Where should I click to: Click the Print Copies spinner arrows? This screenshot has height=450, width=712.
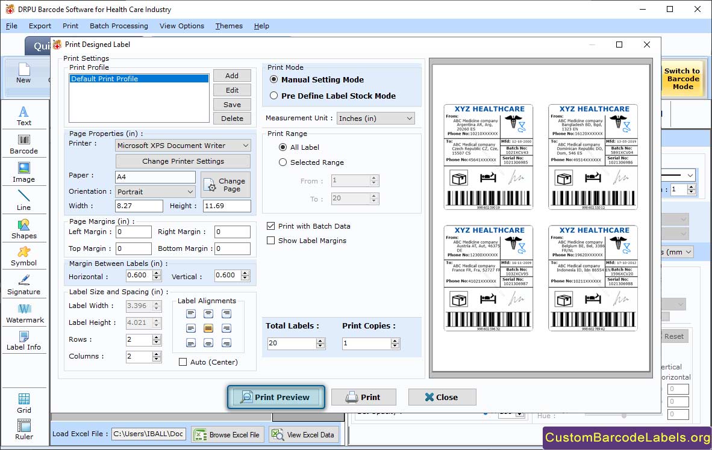tap(396, 344)
